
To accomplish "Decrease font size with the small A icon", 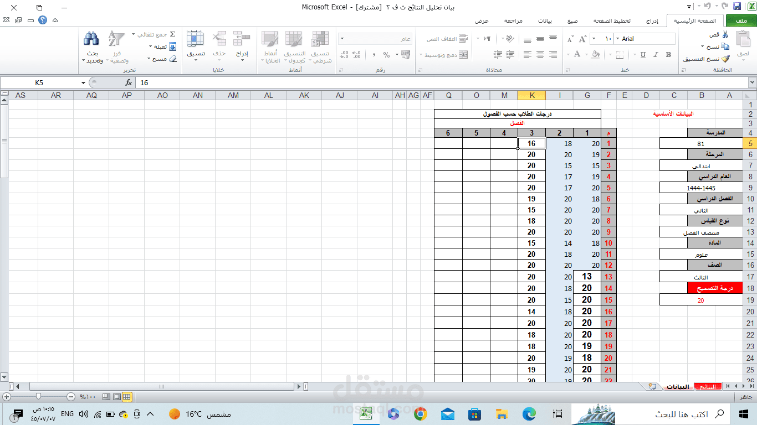I will pyautogui.click(x=570, y=39).
